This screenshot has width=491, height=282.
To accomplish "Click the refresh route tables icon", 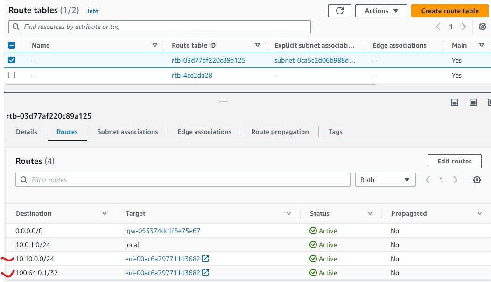I will point(339,11).
